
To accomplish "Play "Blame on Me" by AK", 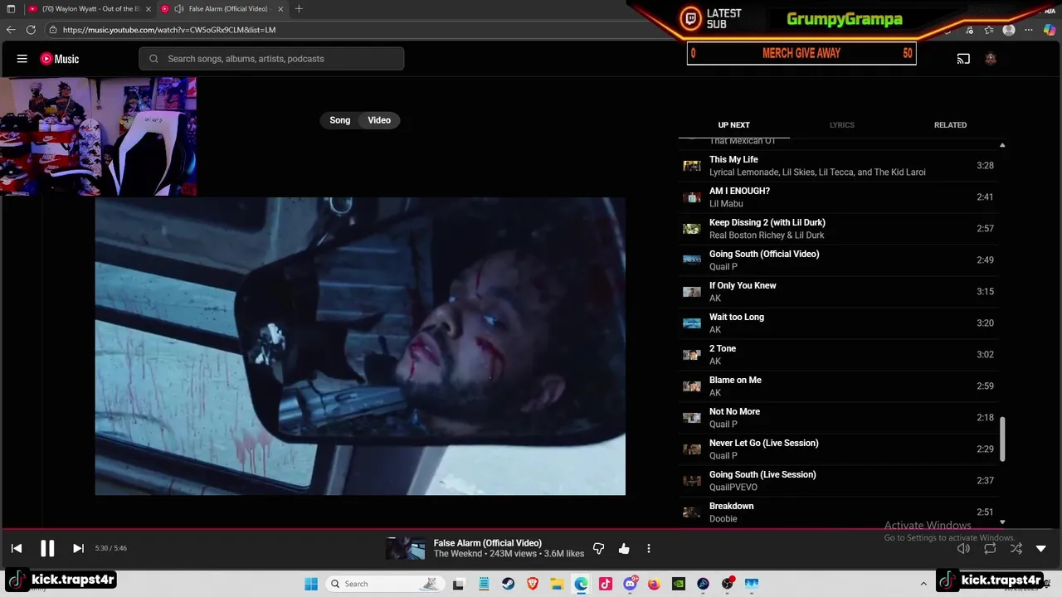I will pyautogui.click(x=838, y=386).
